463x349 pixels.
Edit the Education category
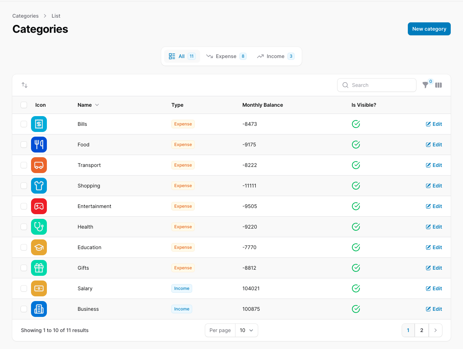tap(434, 247)
